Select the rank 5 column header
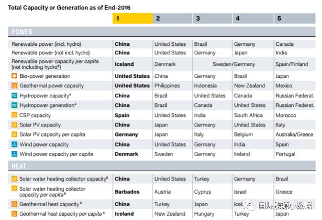 click(x=294, y=19)
